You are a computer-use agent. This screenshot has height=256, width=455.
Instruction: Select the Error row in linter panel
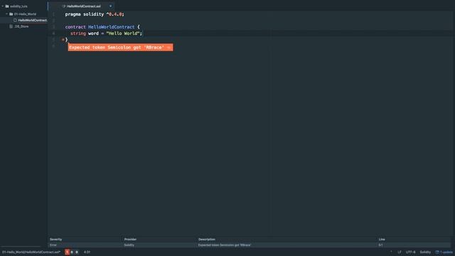coord(250,245)
